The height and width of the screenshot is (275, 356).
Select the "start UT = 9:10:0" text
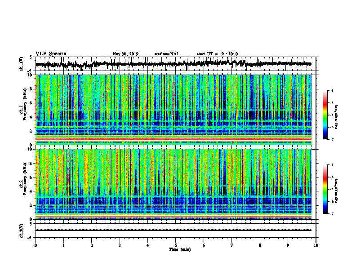click(x=217, y=54)
